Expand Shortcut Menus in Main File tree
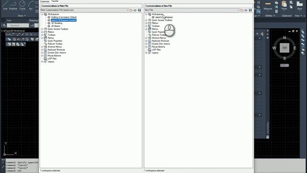Screen dimensions: 307x173 click(42, 47)
